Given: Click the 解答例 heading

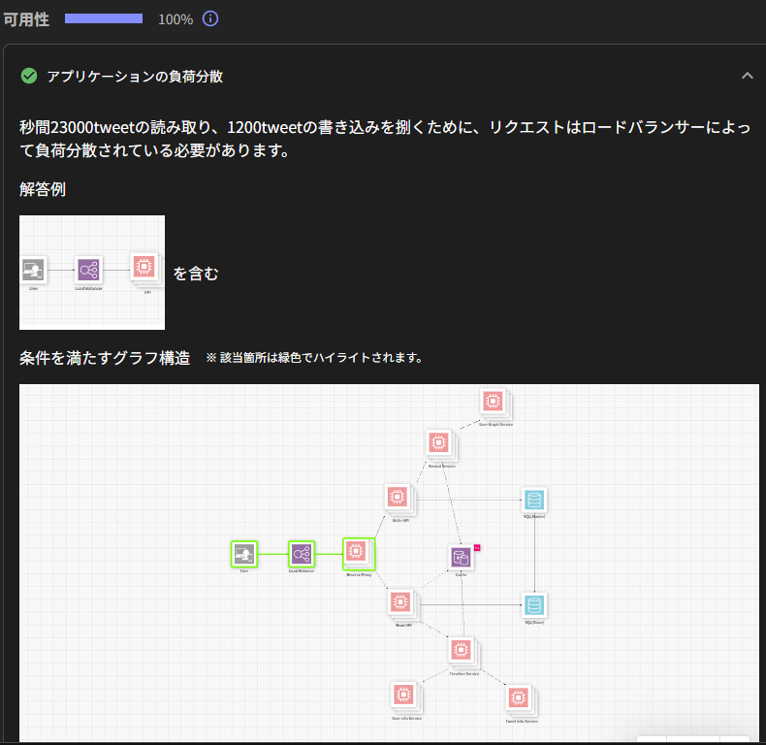Looking at the screenshot, I should coord(43,189).
